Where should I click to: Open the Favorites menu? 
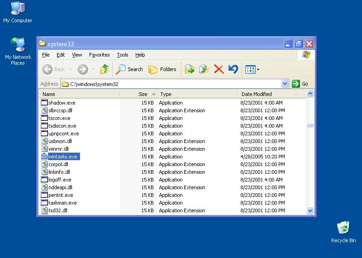99,55
